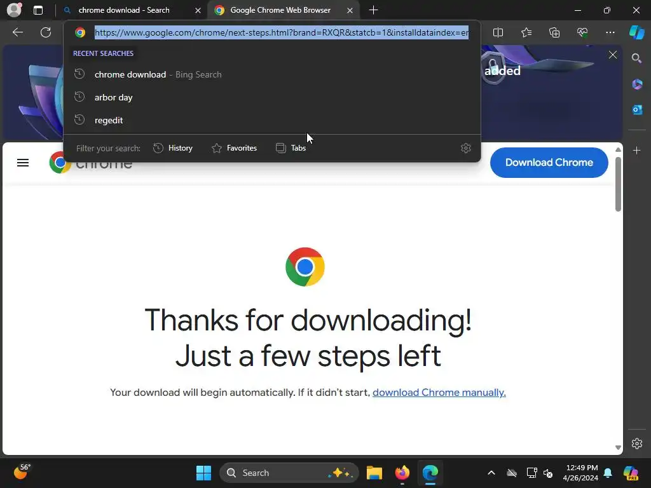
Task: Open the notification bell in the tray
Action: coord(608,473)
